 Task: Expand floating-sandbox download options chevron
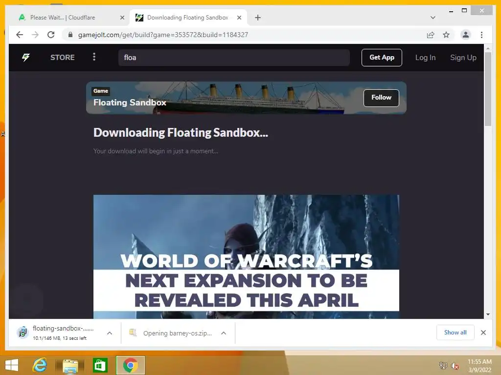110,333
